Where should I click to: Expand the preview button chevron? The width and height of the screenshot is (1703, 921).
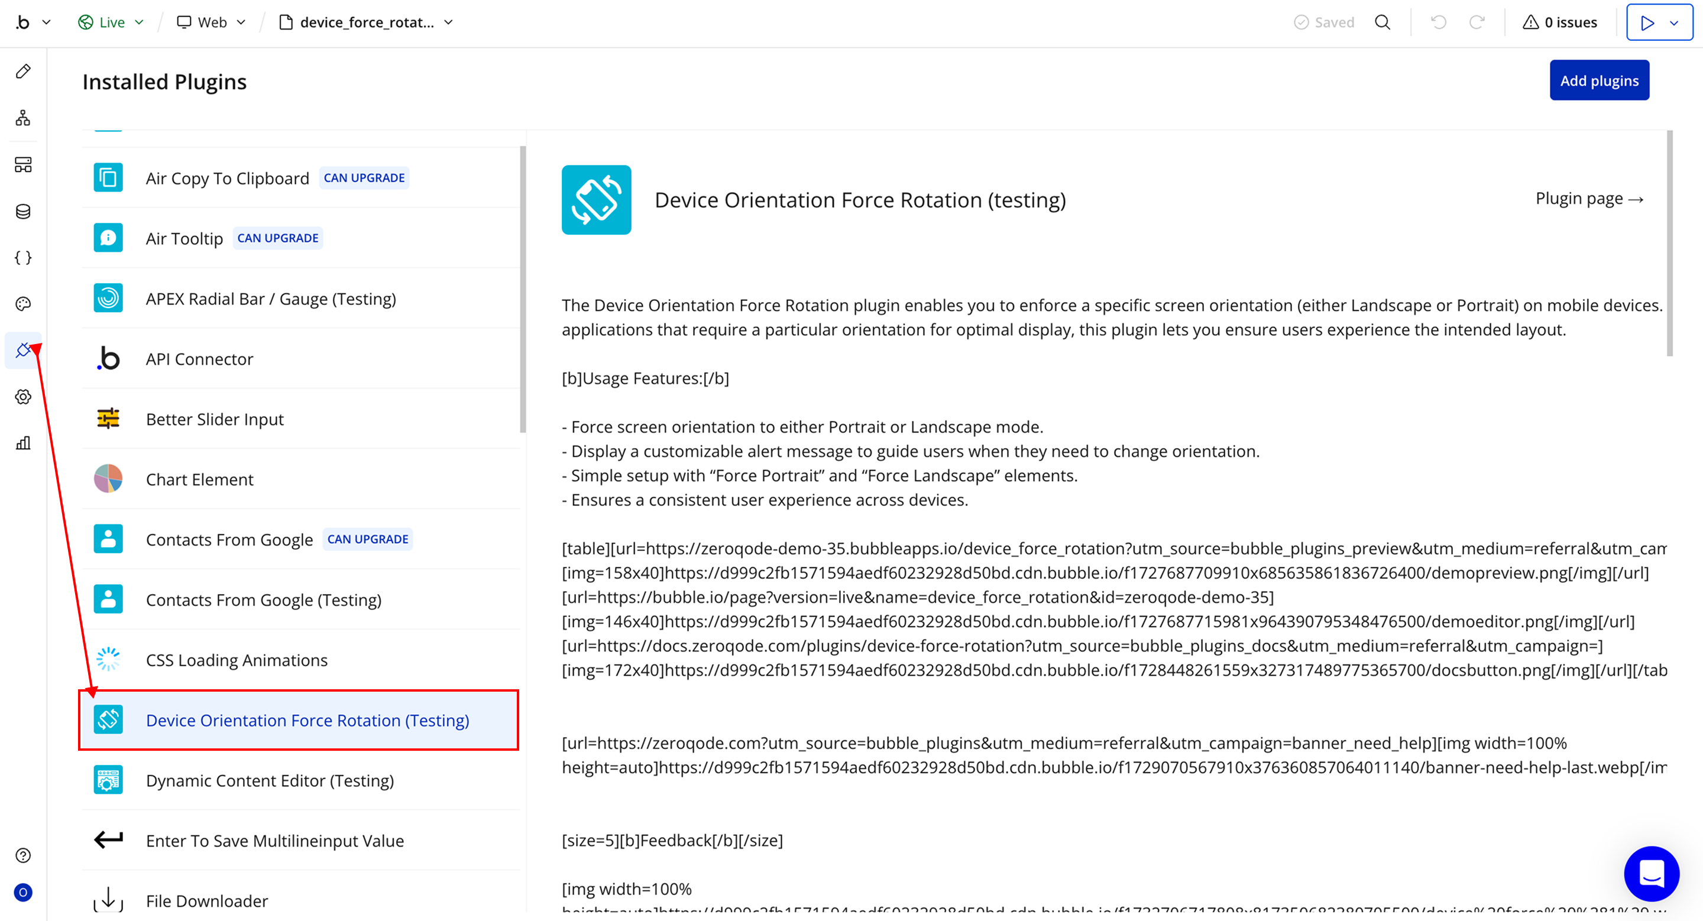point(1674,23)
